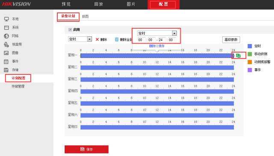
Task: Open the 本地 (Local) monitor icon
Action: (x=6, y=19)
